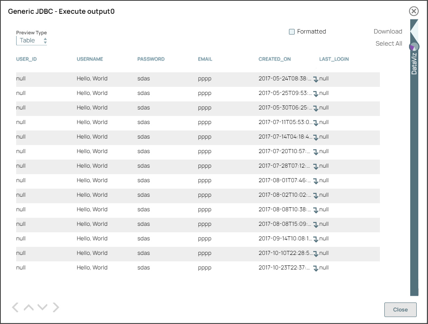Open the vertical DataViz tab
428x324 pixels.
click(x=414, y=63)
